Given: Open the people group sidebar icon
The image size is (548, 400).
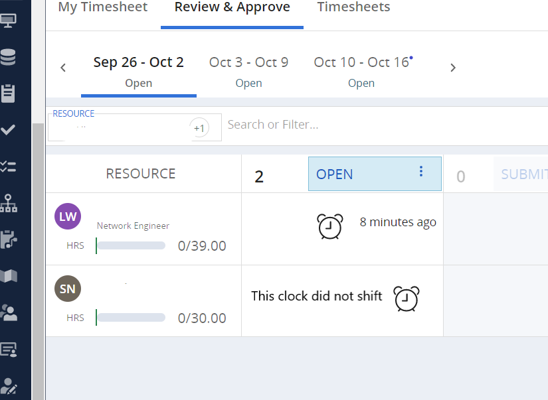Looking at the screenshot, I should pyautogui.click(x=9, y=312).
